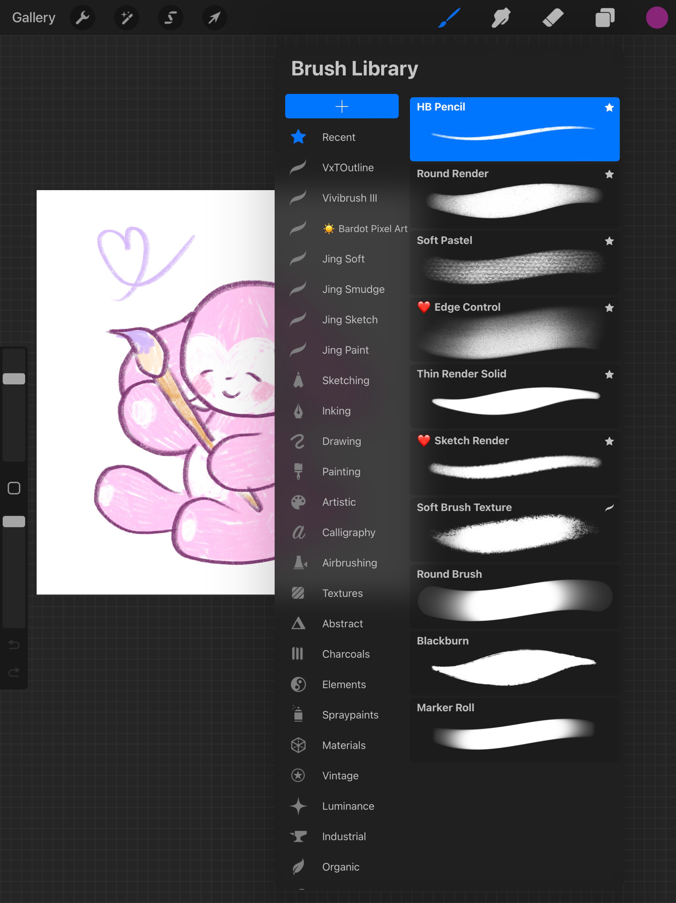The image size is (676, 903).
Task: Tap the Smudge tool icon
Action: click(x=501, y=18)
